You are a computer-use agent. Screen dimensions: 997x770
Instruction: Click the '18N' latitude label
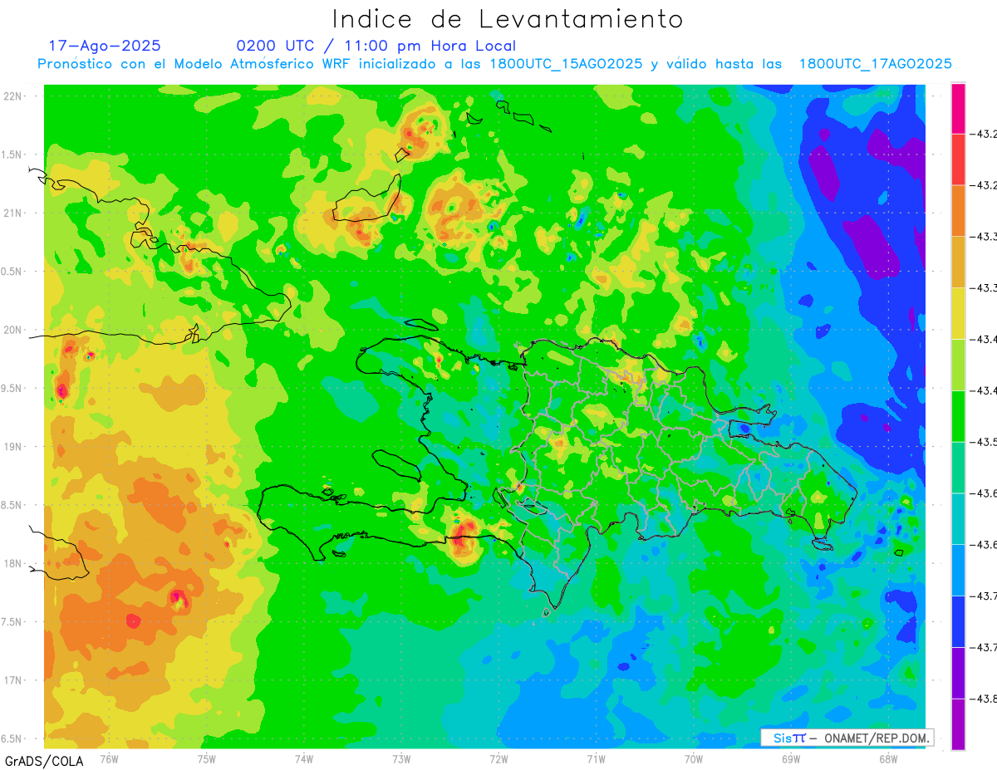click(x=13, y=563)
